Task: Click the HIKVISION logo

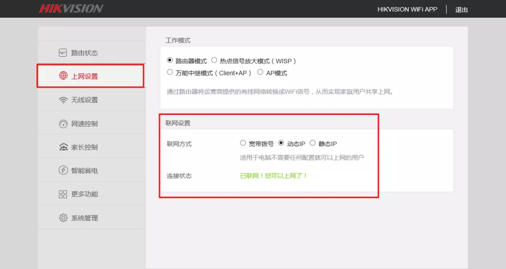Action: click(x=71, y=9)
